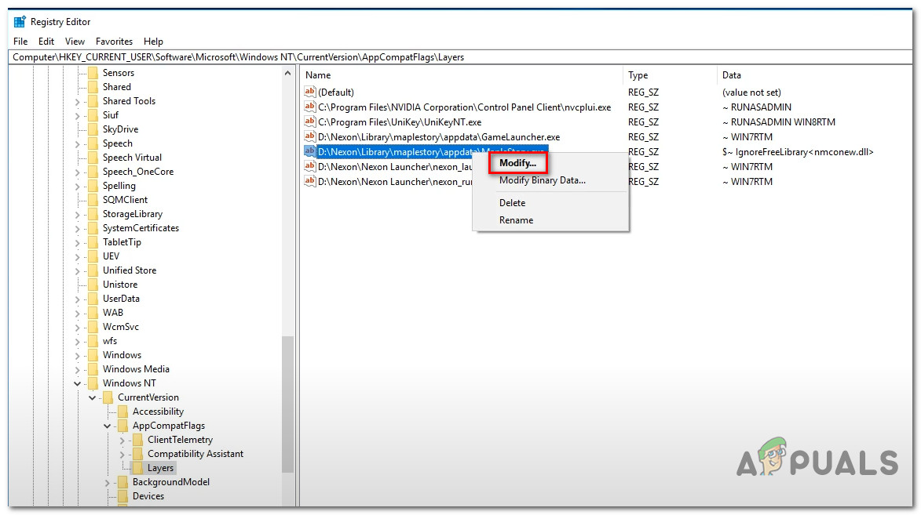Expand the Unified Store key

[78, 270]
